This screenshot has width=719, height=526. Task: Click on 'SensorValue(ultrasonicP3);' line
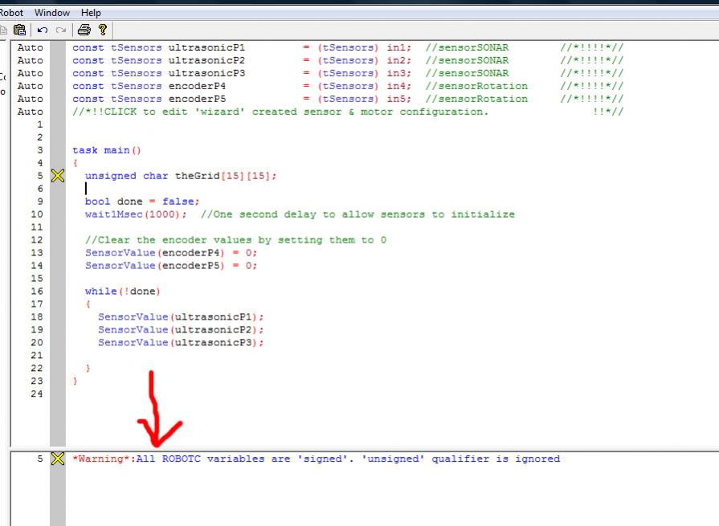pos(181,343)
